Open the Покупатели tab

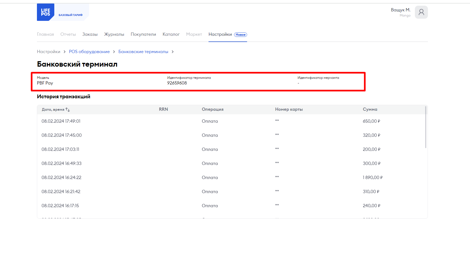(x=143, y=34)
